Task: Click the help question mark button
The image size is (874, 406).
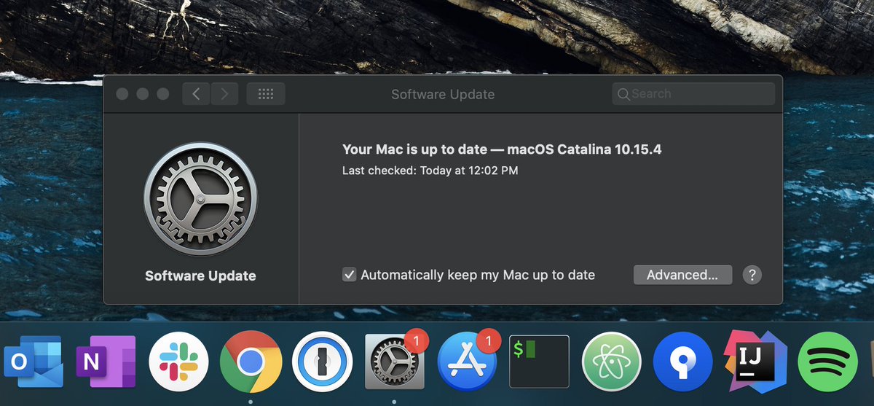Action: [752, 275]
